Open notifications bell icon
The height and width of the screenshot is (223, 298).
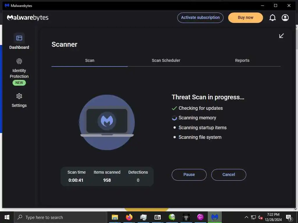click(272, 18)
